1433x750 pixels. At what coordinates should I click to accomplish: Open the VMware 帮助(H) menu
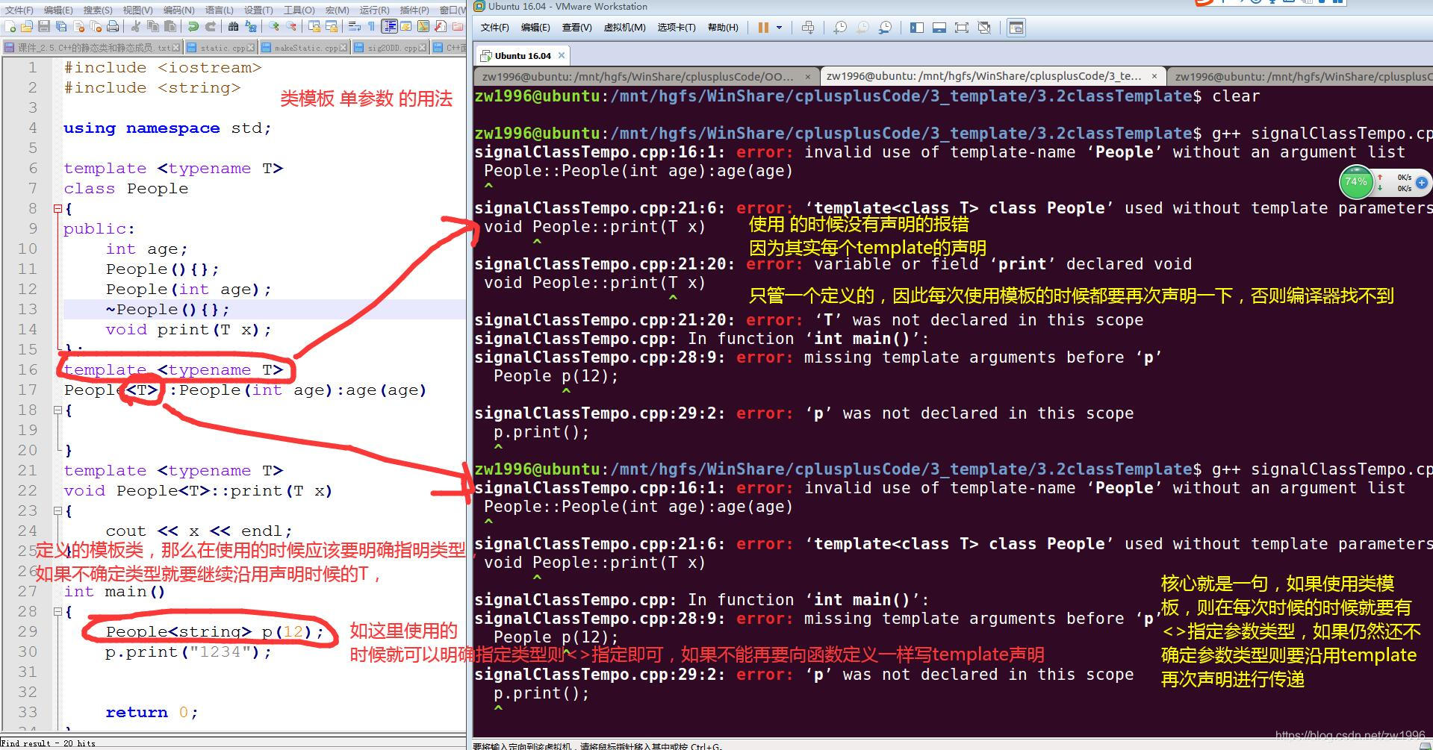(722, 28)
